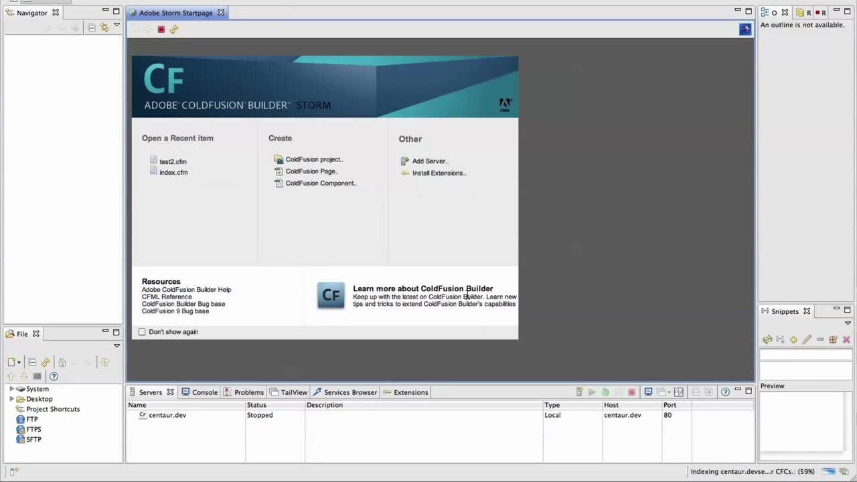Viewport: 857px width, 482px height.
Task: Expand the System tree node
Action: (11, 389)
